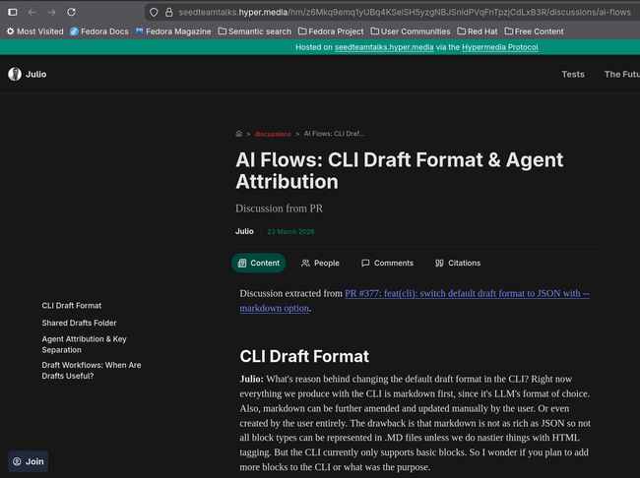Jump to Shared Drafts Folder section

click(79, 323)
